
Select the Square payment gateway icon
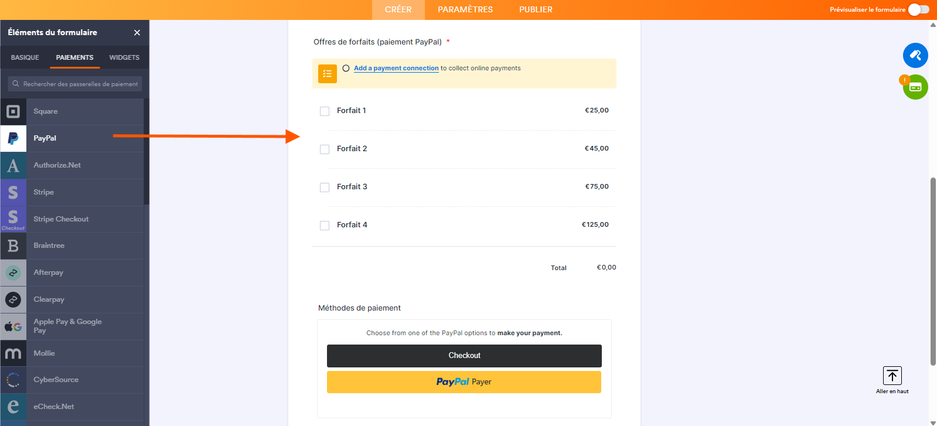[13, 111]
